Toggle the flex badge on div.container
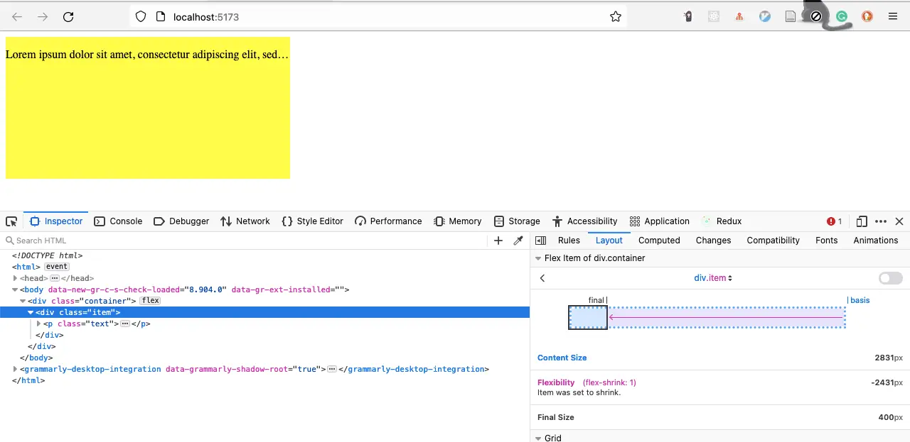Image resolution: width=910 pixels, height=442 pixels. (150, 301)
